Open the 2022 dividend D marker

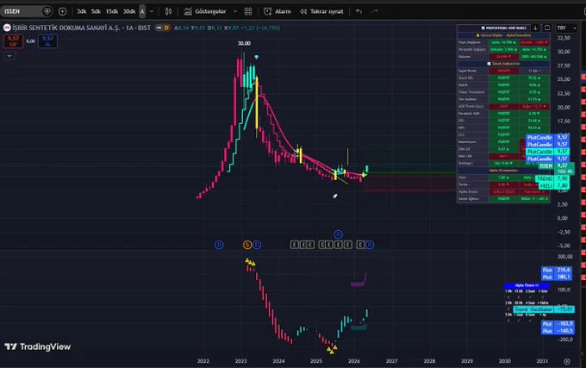point(219,245)
